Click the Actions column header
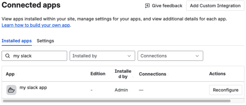246x105 pixels. point(217,74)
